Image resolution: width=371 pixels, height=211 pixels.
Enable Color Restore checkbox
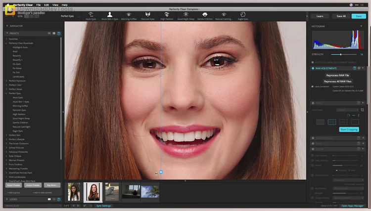(x=313, y=156)
